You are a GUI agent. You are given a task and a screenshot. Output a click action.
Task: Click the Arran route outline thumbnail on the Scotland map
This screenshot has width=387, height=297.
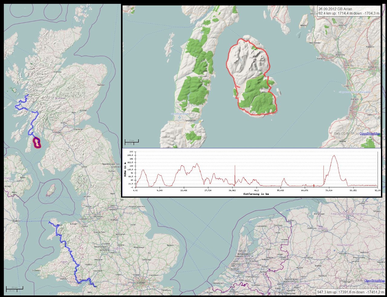(37, 142)
